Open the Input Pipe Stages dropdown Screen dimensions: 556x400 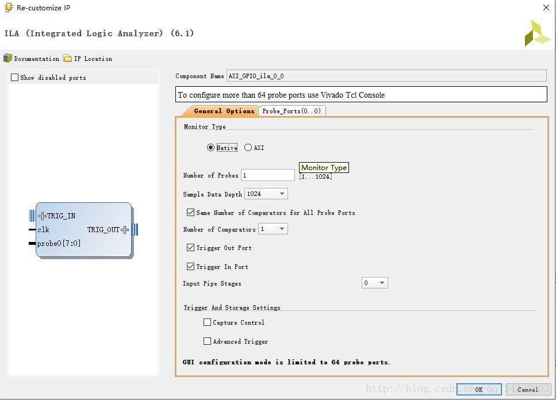point(374,283)
